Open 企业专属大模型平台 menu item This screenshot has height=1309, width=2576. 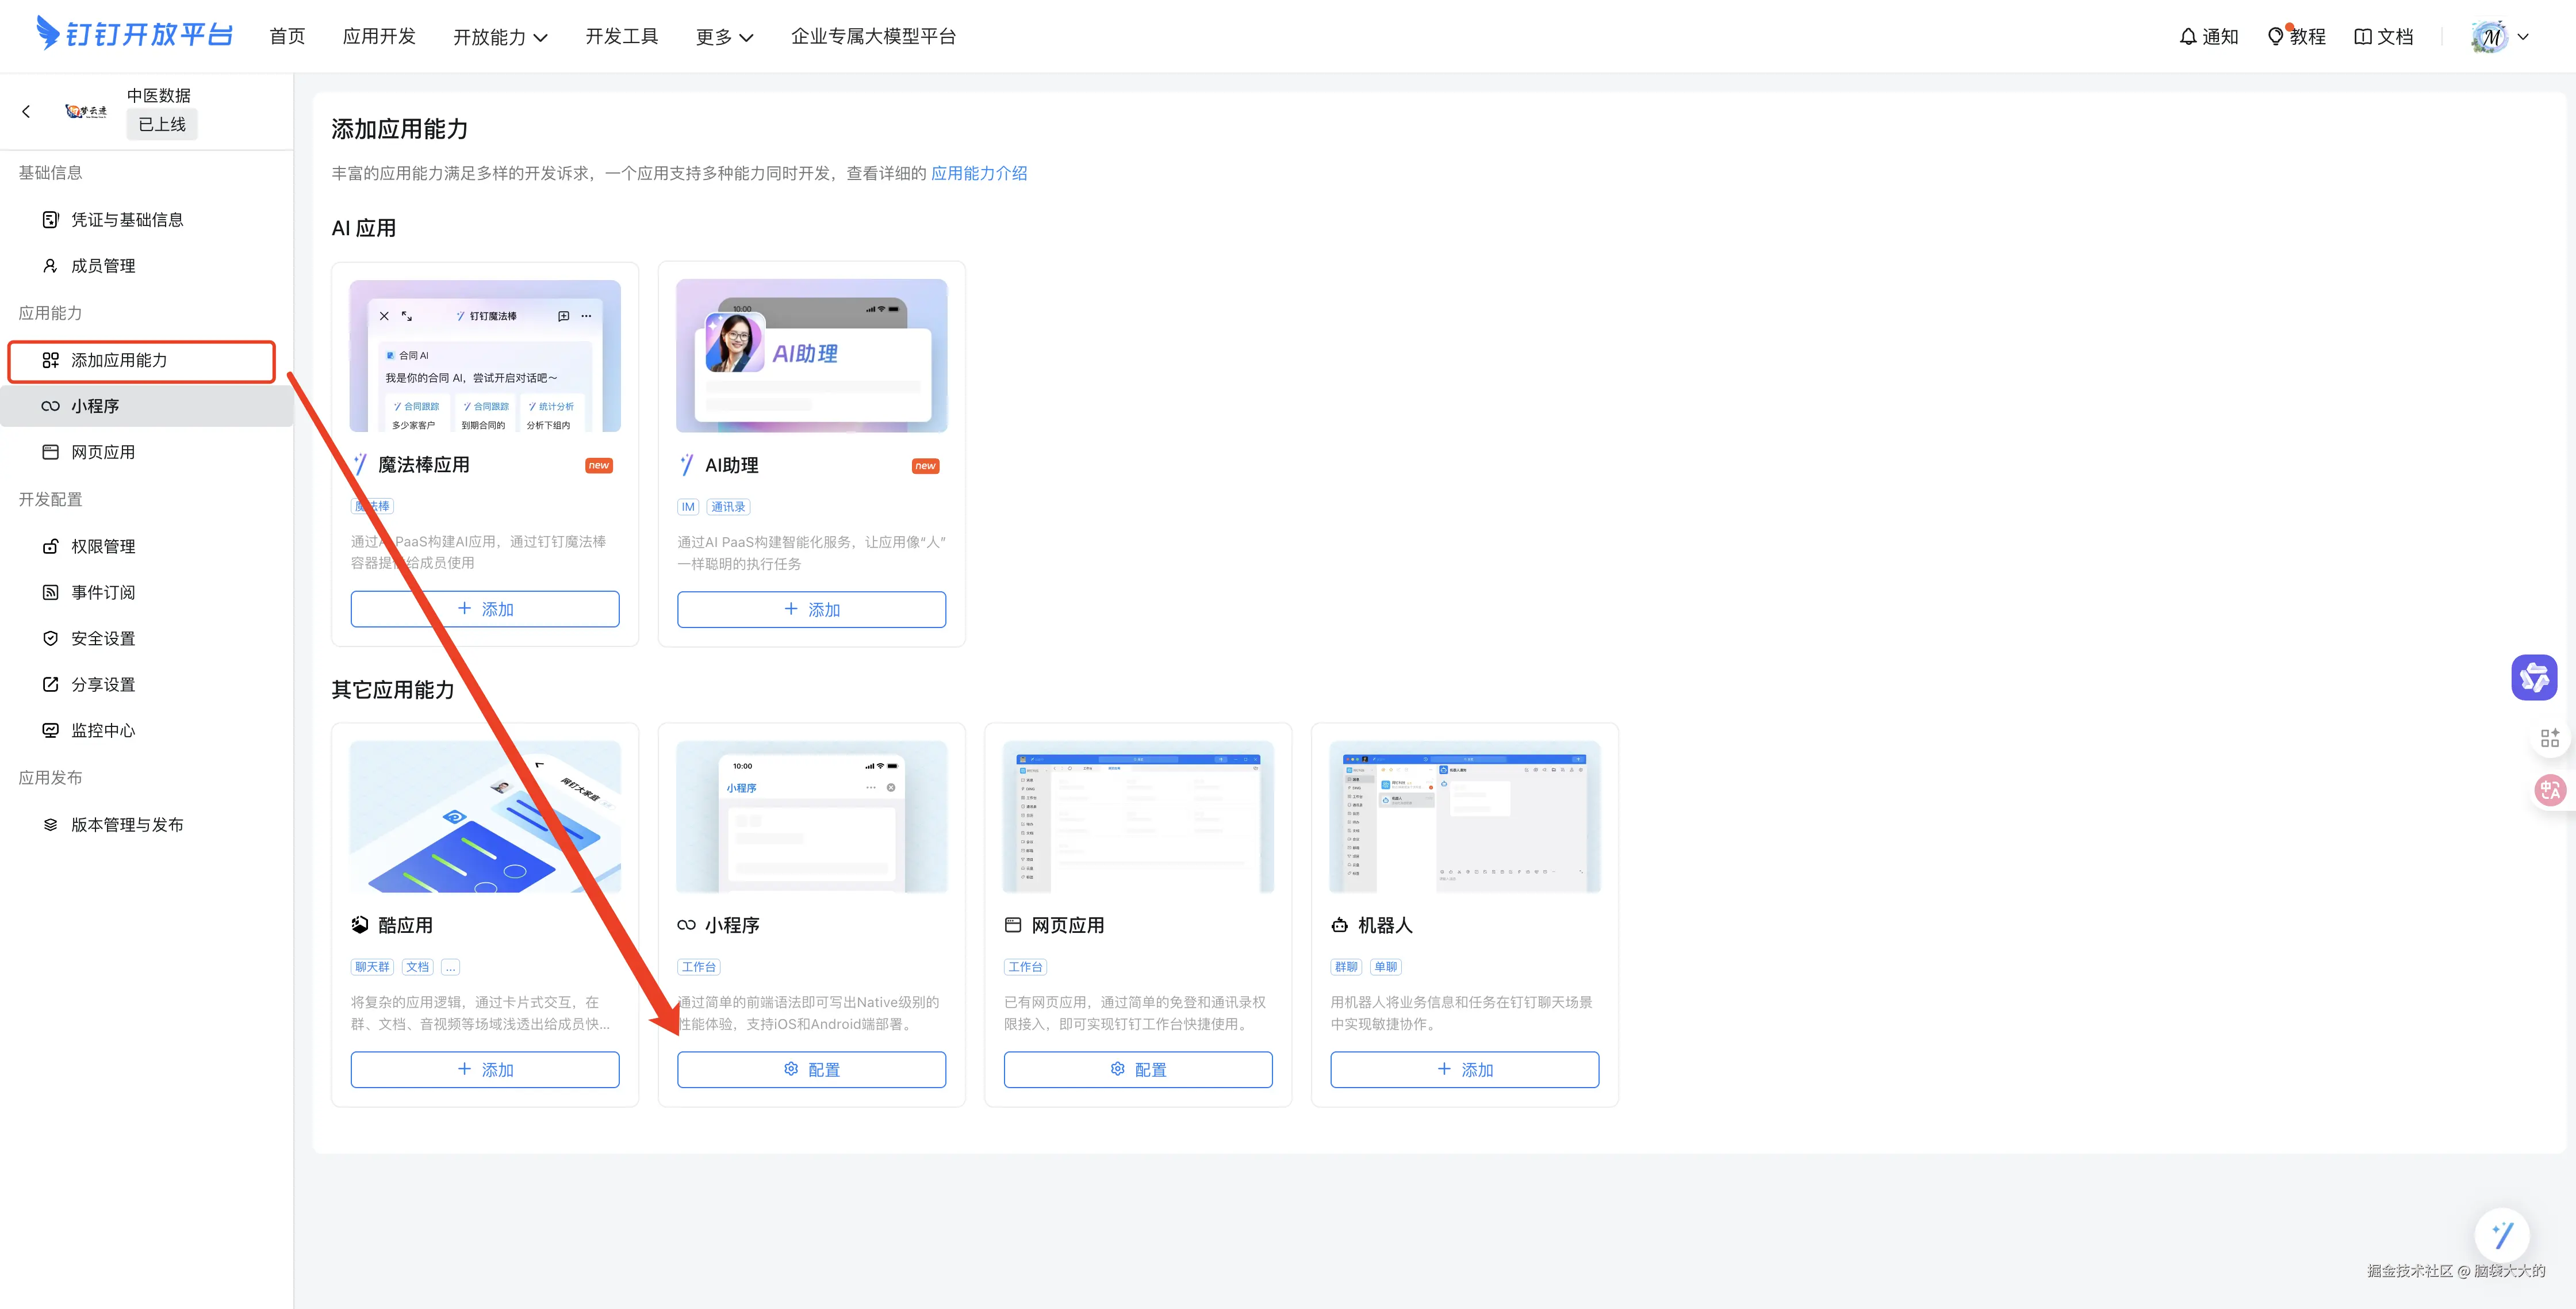pos(873,37)
